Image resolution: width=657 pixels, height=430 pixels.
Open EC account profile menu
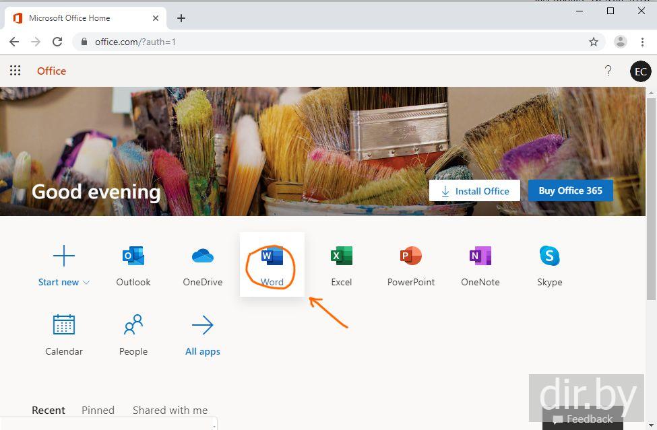tap(640, 71)
